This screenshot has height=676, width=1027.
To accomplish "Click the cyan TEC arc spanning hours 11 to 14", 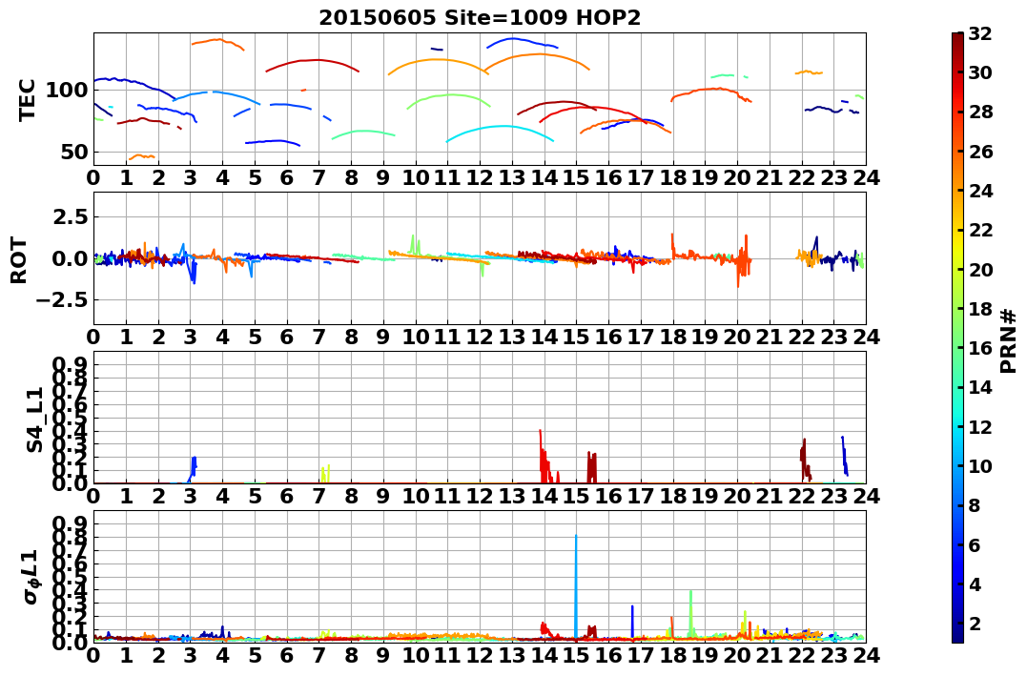I will coord(500,133).
